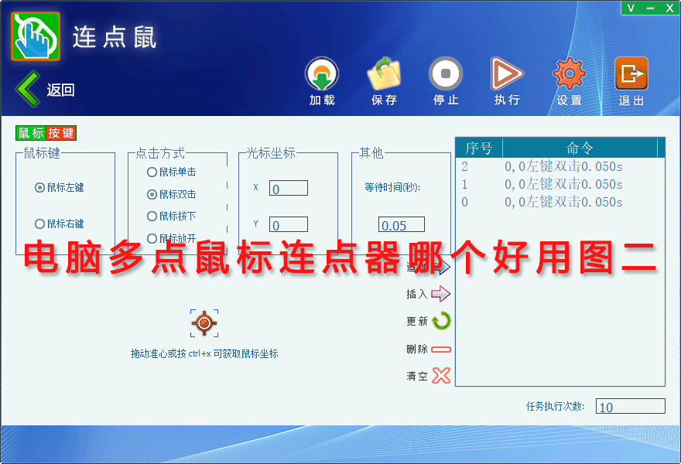
Task: Close the 连点鼠 window
Action: tap(669, 8)
